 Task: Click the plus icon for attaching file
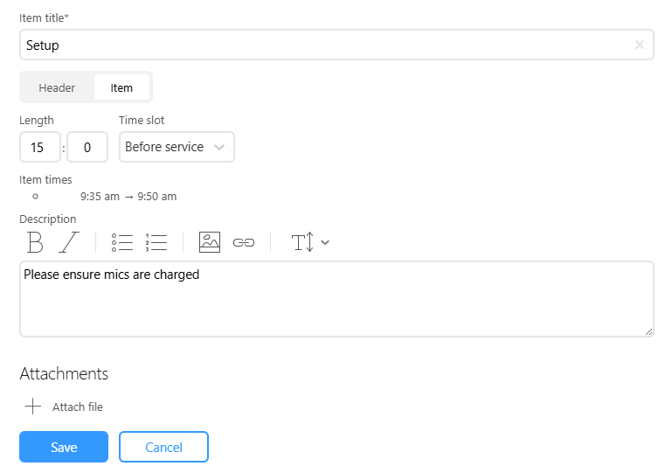(33, 406)
